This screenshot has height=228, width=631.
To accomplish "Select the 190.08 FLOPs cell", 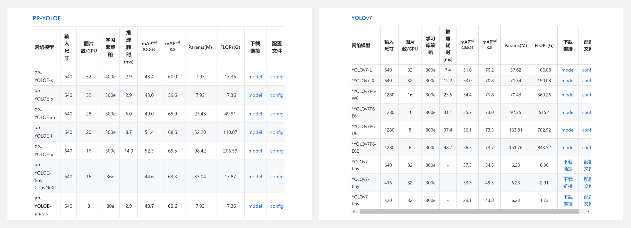I will 544,81.
